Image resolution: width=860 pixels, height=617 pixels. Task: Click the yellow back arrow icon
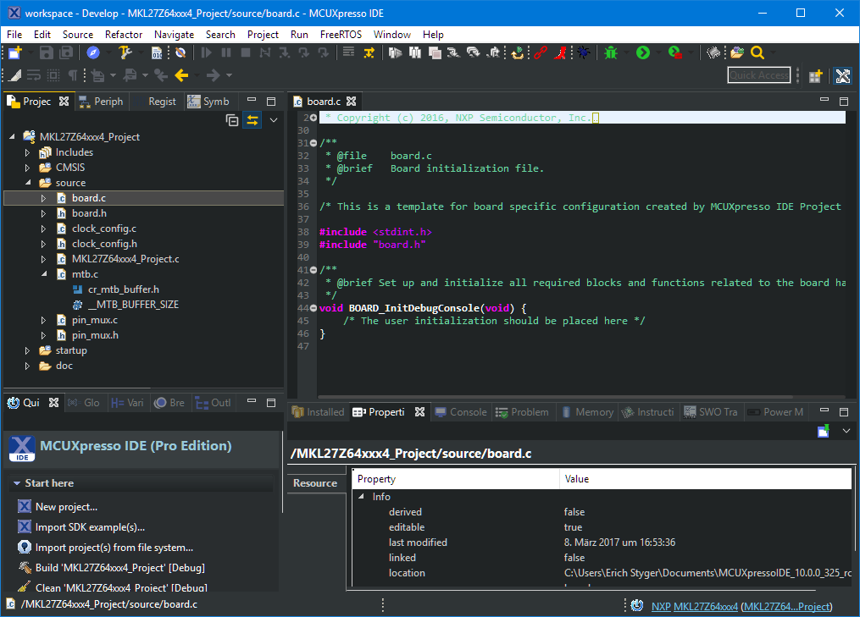pyautogui.click(x=181, y=75)
